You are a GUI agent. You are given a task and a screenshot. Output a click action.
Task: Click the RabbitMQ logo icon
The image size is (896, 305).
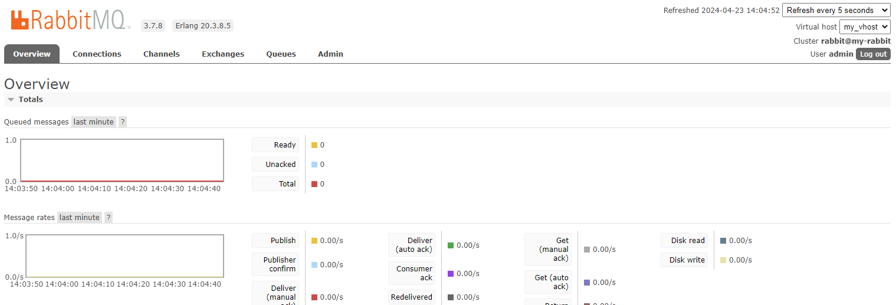[x=20, y=20]
